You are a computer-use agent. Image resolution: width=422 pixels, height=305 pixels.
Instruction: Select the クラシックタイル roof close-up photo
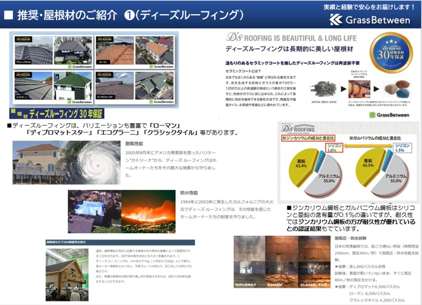(x=34, y=50)
